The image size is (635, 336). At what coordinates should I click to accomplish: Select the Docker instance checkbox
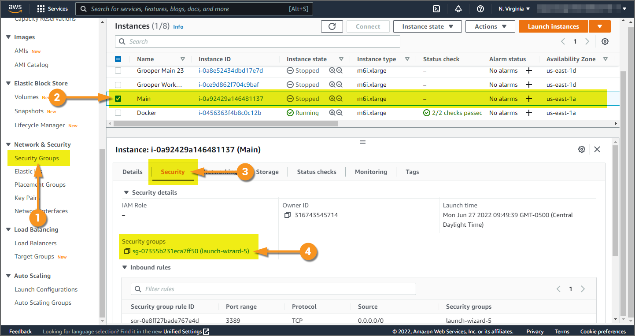pos(118,113)
